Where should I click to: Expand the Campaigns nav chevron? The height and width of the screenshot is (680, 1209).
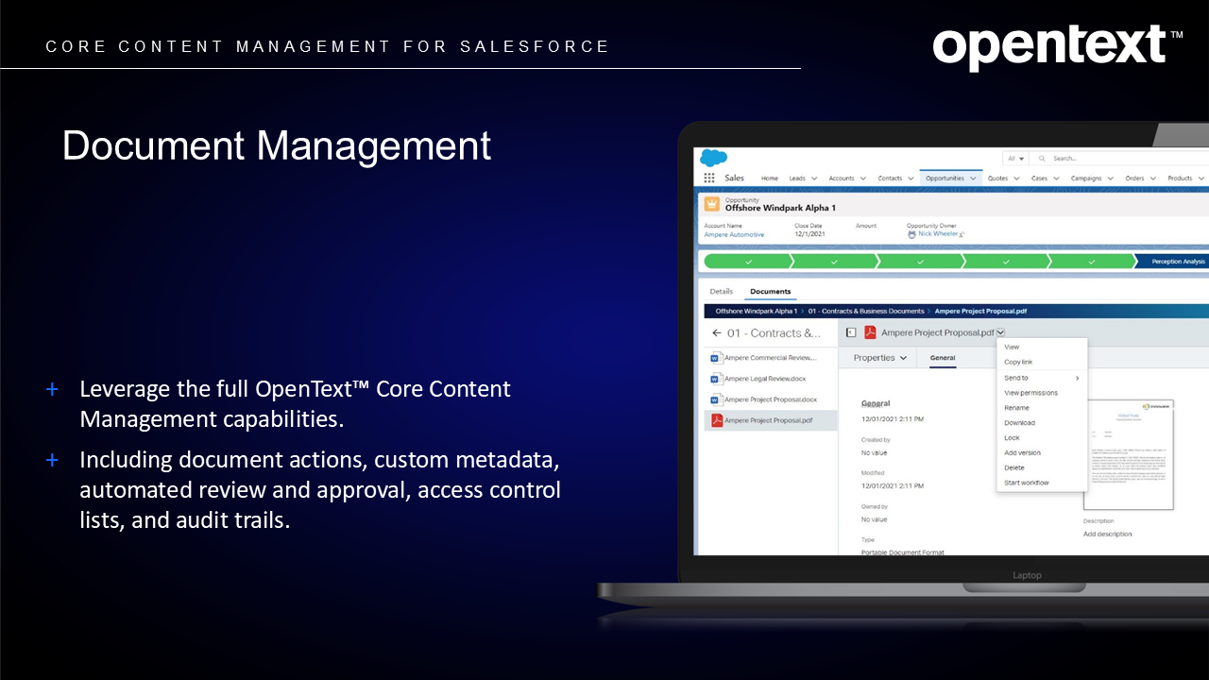click(x=1111, y=178)
